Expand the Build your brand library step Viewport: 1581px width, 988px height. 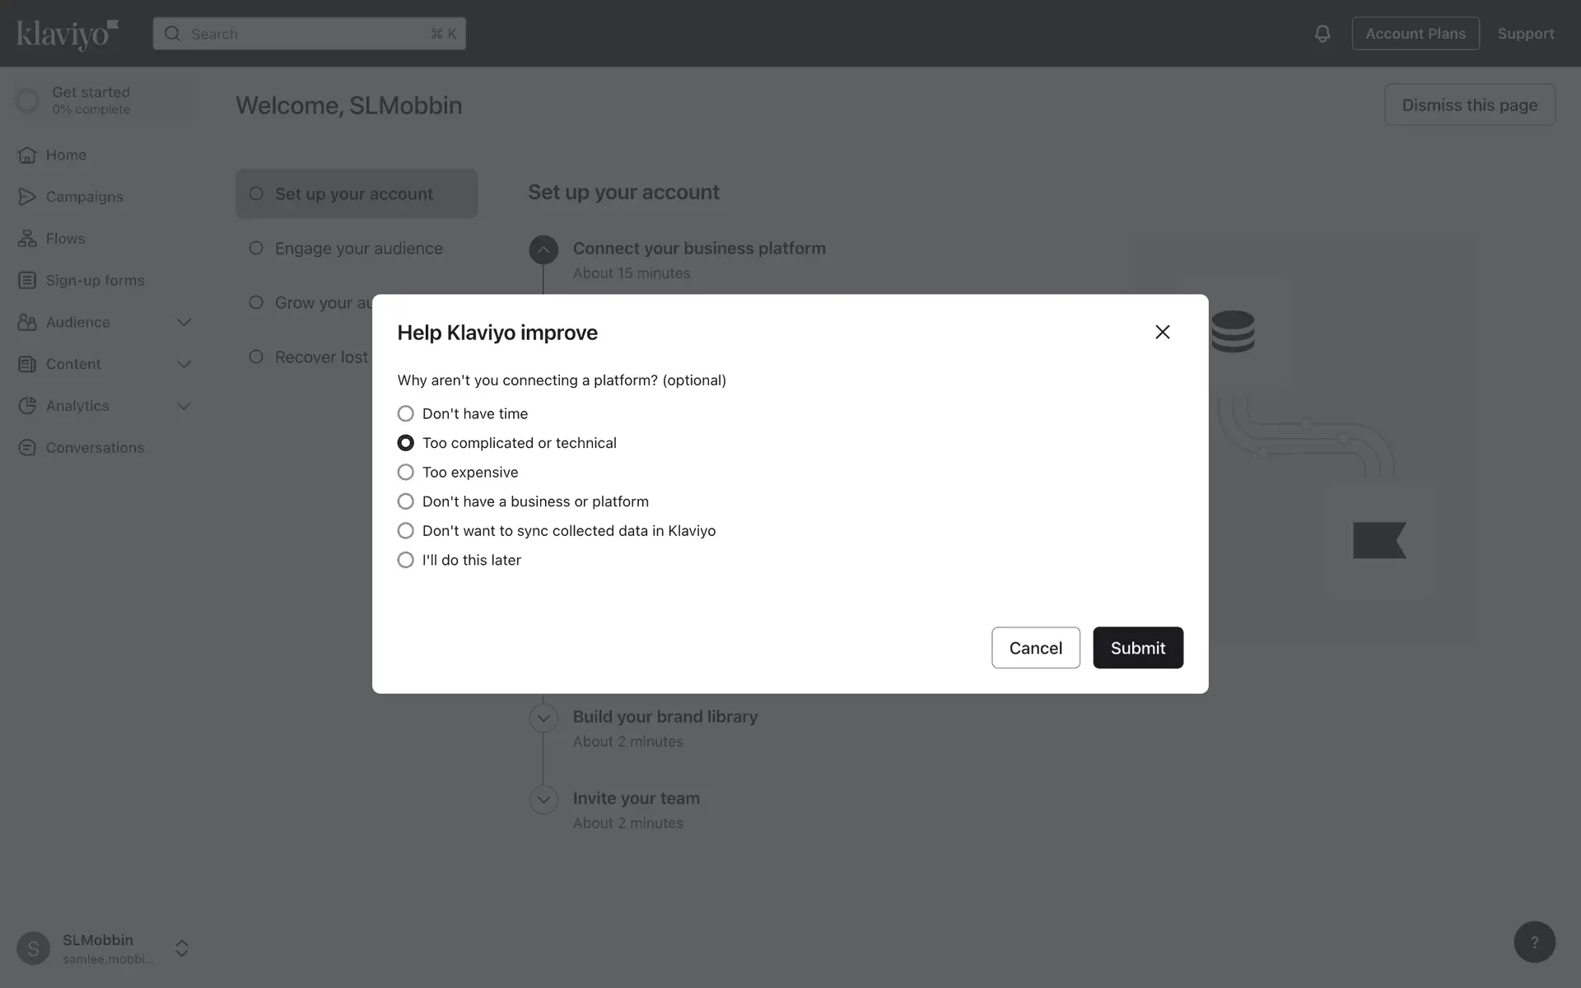click(x=543, y=718)
